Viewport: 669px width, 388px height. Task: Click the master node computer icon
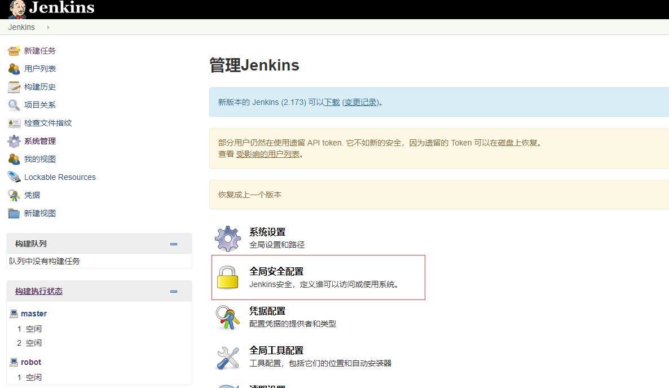coord(14,314)
